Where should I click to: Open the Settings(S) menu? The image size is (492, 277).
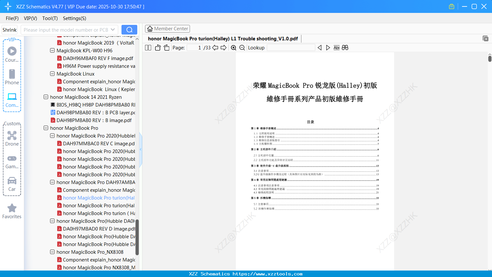pyautogui.click(x=75, y=18)
